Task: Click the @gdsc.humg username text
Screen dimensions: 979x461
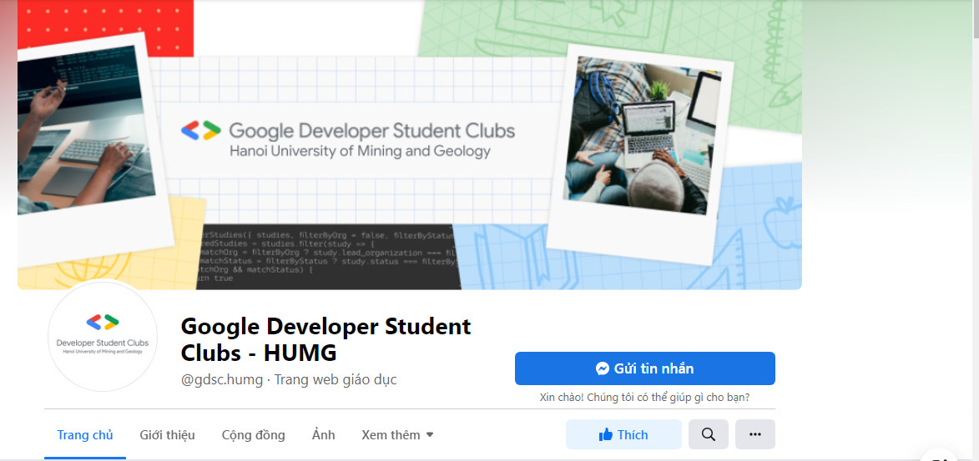Action: click(x=222, y=380)
